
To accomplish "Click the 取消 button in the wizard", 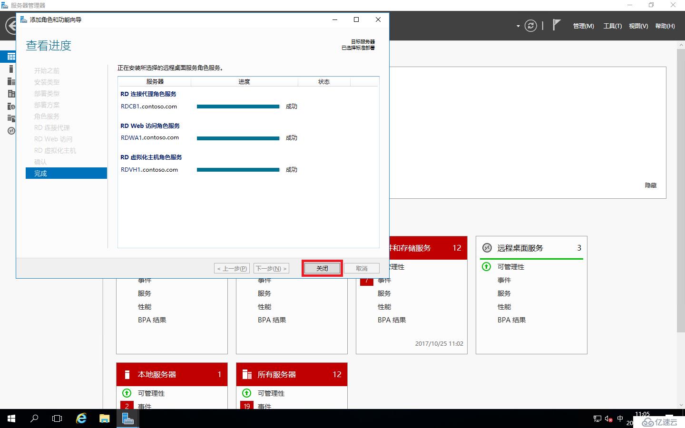I will coord(362,268).
